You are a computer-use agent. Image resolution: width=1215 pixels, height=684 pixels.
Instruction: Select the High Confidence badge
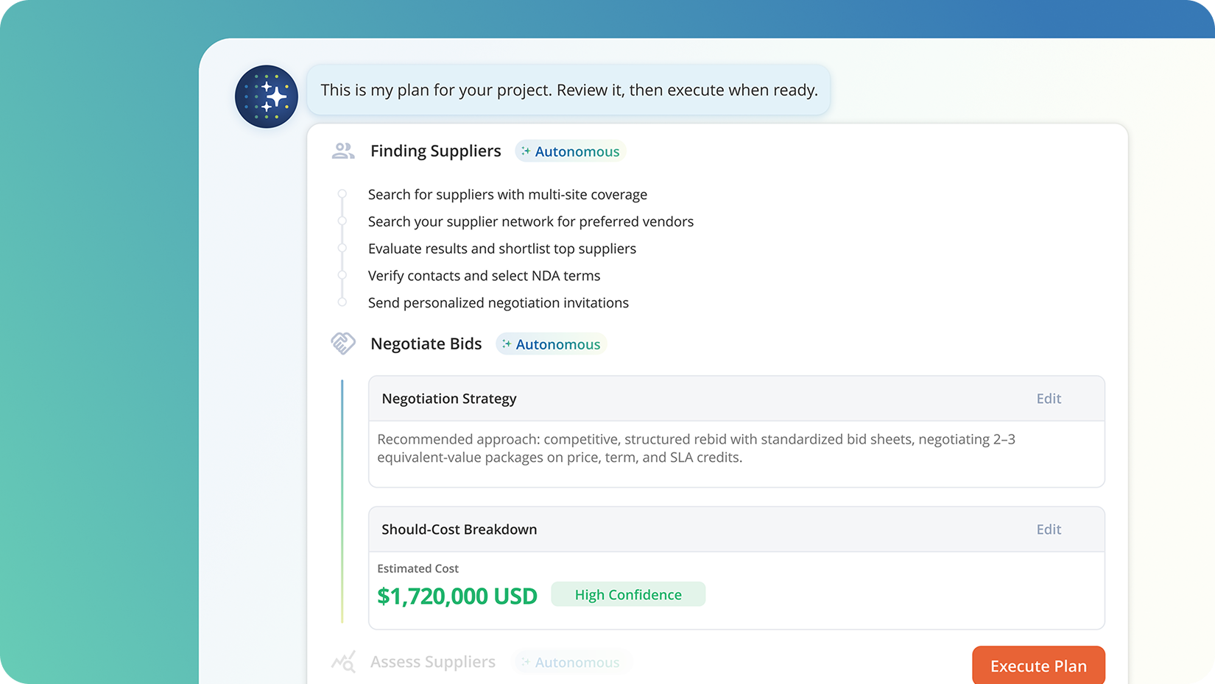pyautogui.click(x=628, y=594)
